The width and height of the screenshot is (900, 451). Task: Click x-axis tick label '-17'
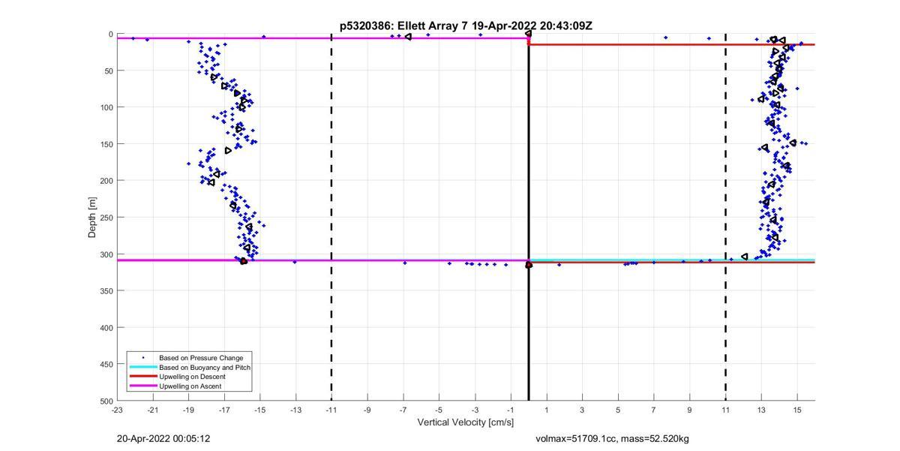224,410
